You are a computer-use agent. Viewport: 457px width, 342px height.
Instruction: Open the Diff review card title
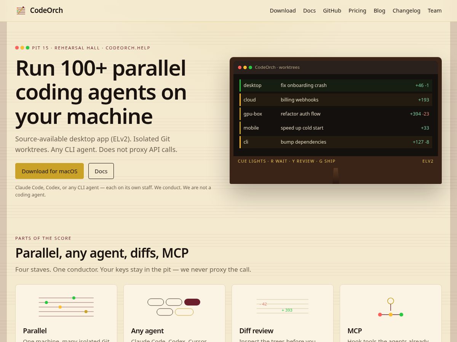pos(256,331)
